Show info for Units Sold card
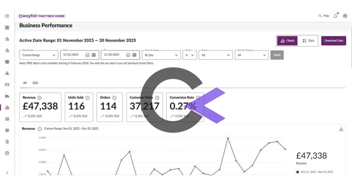The width and height of the screenshot is (352, 185). (x=87, y=98)
